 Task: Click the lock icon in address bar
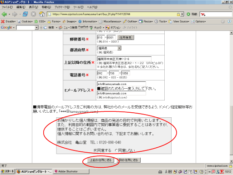[178, 14]
